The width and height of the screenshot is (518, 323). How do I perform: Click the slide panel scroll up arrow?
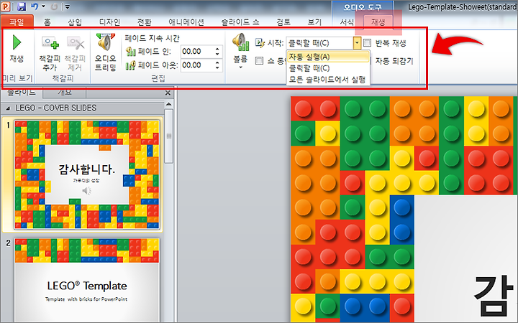pos(168,105)
